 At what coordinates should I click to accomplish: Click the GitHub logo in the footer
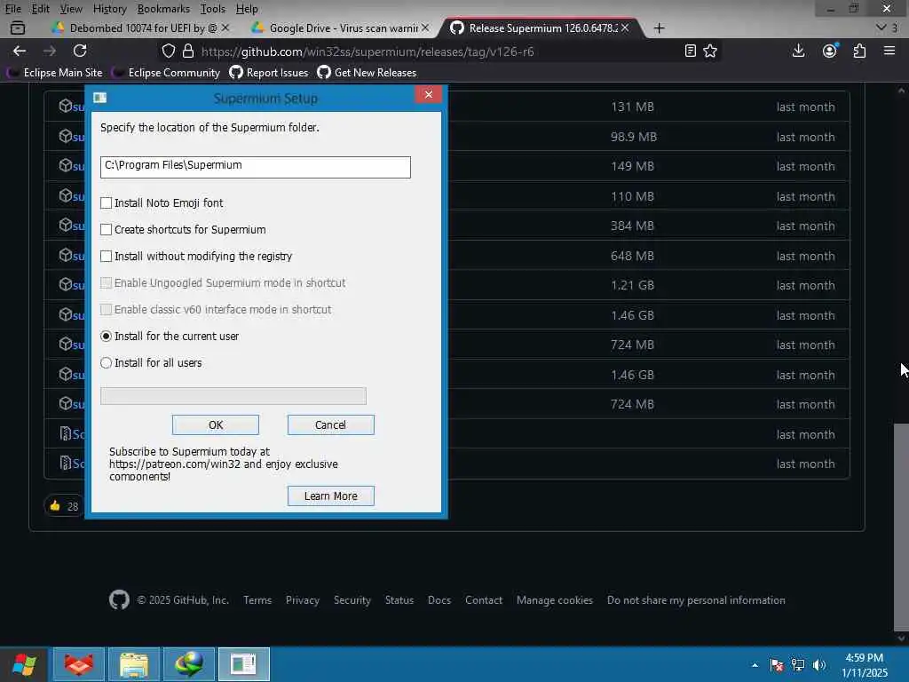click(120, 599)
